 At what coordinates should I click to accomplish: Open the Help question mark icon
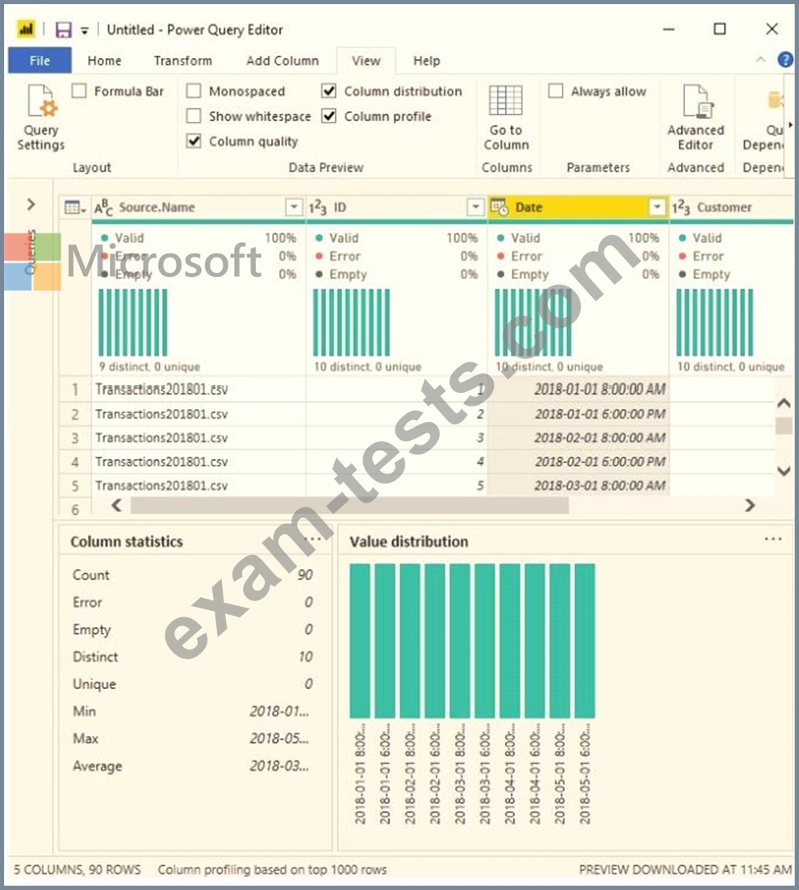pyautogui.click(x=784, y=61)
